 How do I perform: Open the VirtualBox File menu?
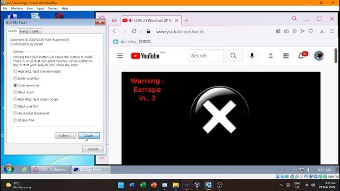coord(5,8)
